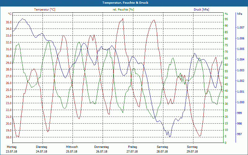The height and width of the screenshot is (155, 248).
Task: Click temperature axis value '19,0'
Action: (9, 131)
